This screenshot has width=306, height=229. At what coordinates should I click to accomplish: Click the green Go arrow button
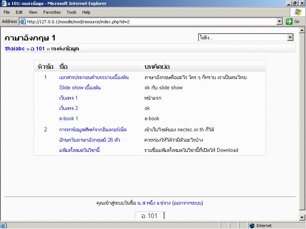pyautogui.click(x=289, y=22)
